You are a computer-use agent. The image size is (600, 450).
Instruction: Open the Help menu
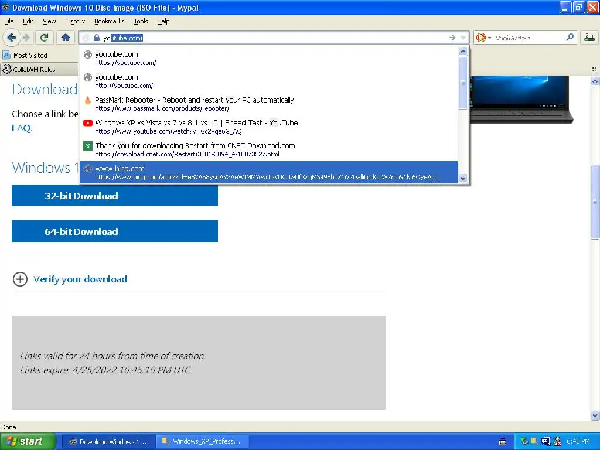pos(163,21)
